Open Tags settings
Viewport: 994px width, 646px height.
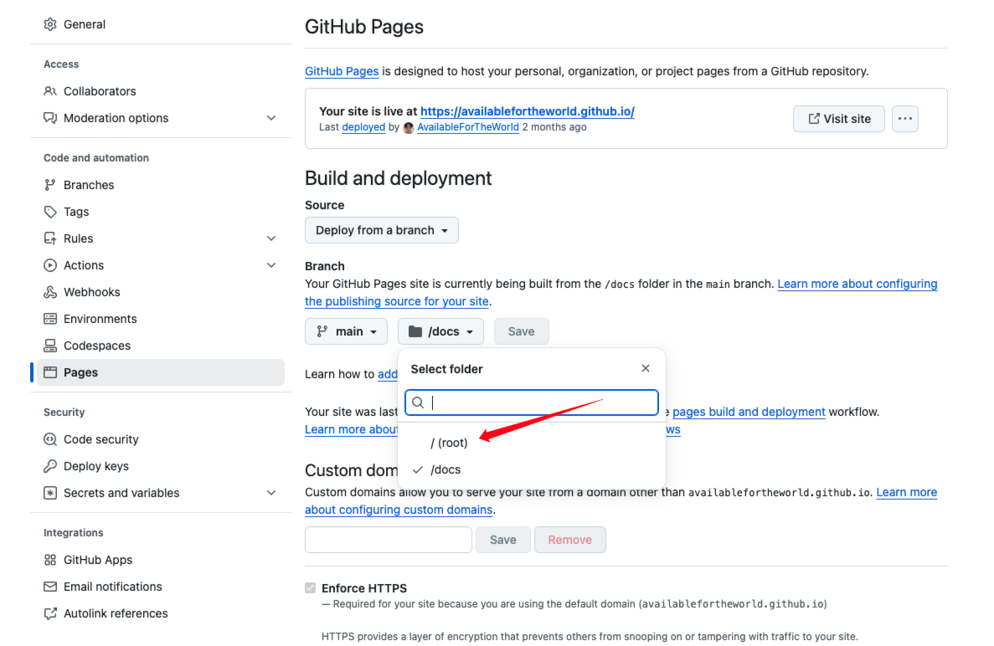tap(161, 212)
